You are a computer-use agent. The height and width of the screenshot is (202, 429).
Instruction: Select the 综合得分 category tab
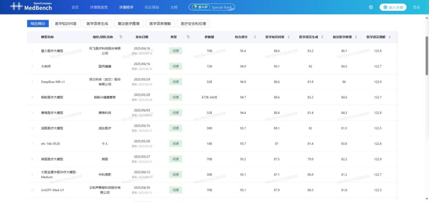(x=38, y=24)
